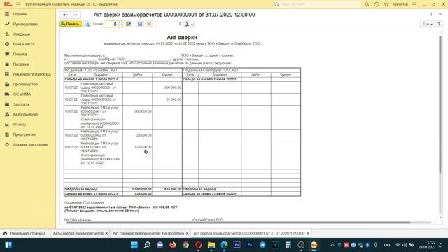
Task: Open print preview magnifier icon
Action: pyautogui.click(x=87, y=24)
